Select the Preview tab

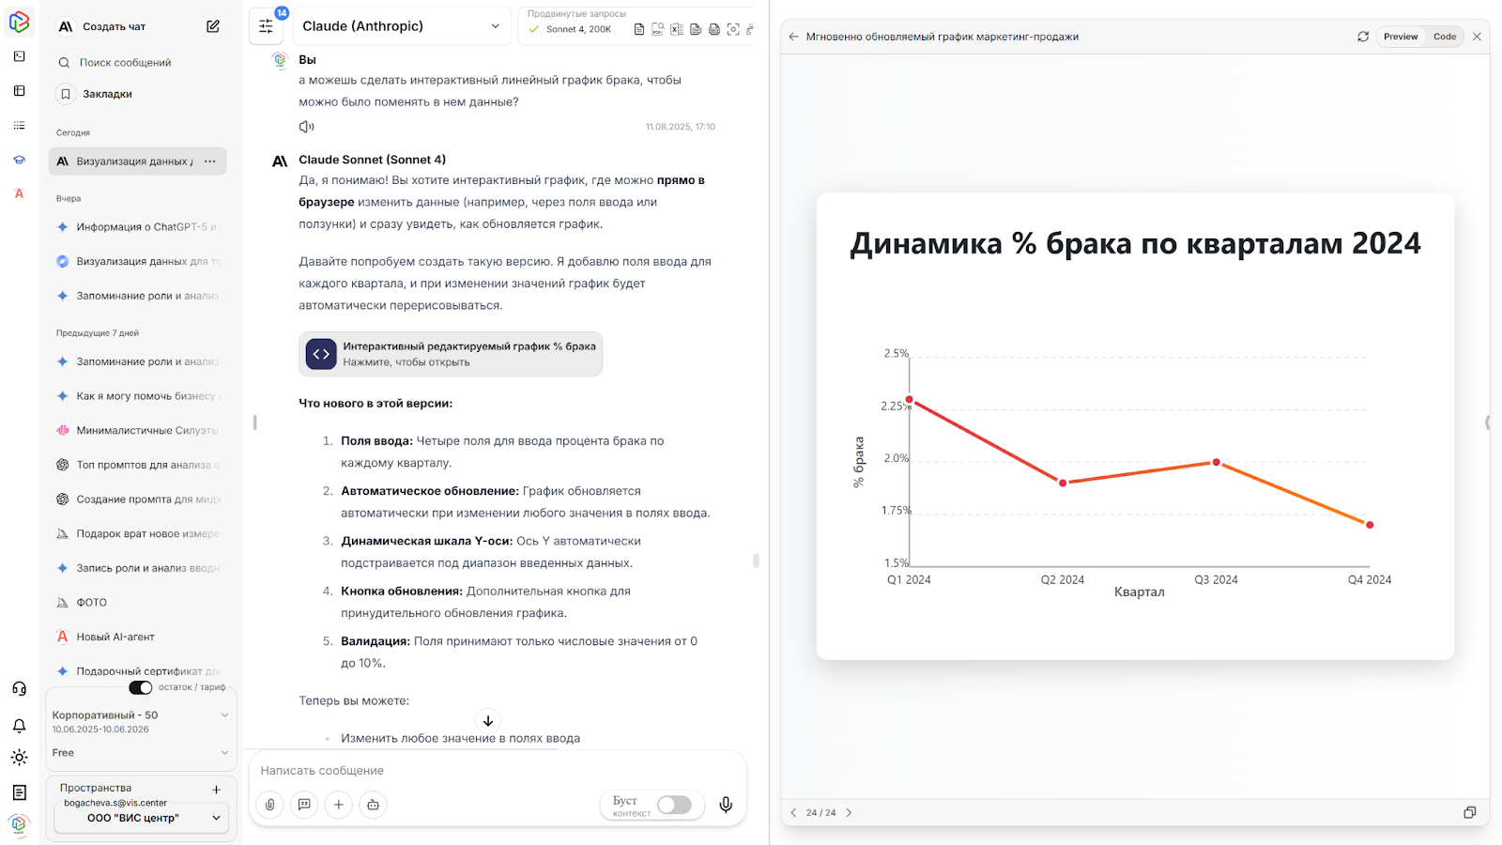(x=1400, y=37)
